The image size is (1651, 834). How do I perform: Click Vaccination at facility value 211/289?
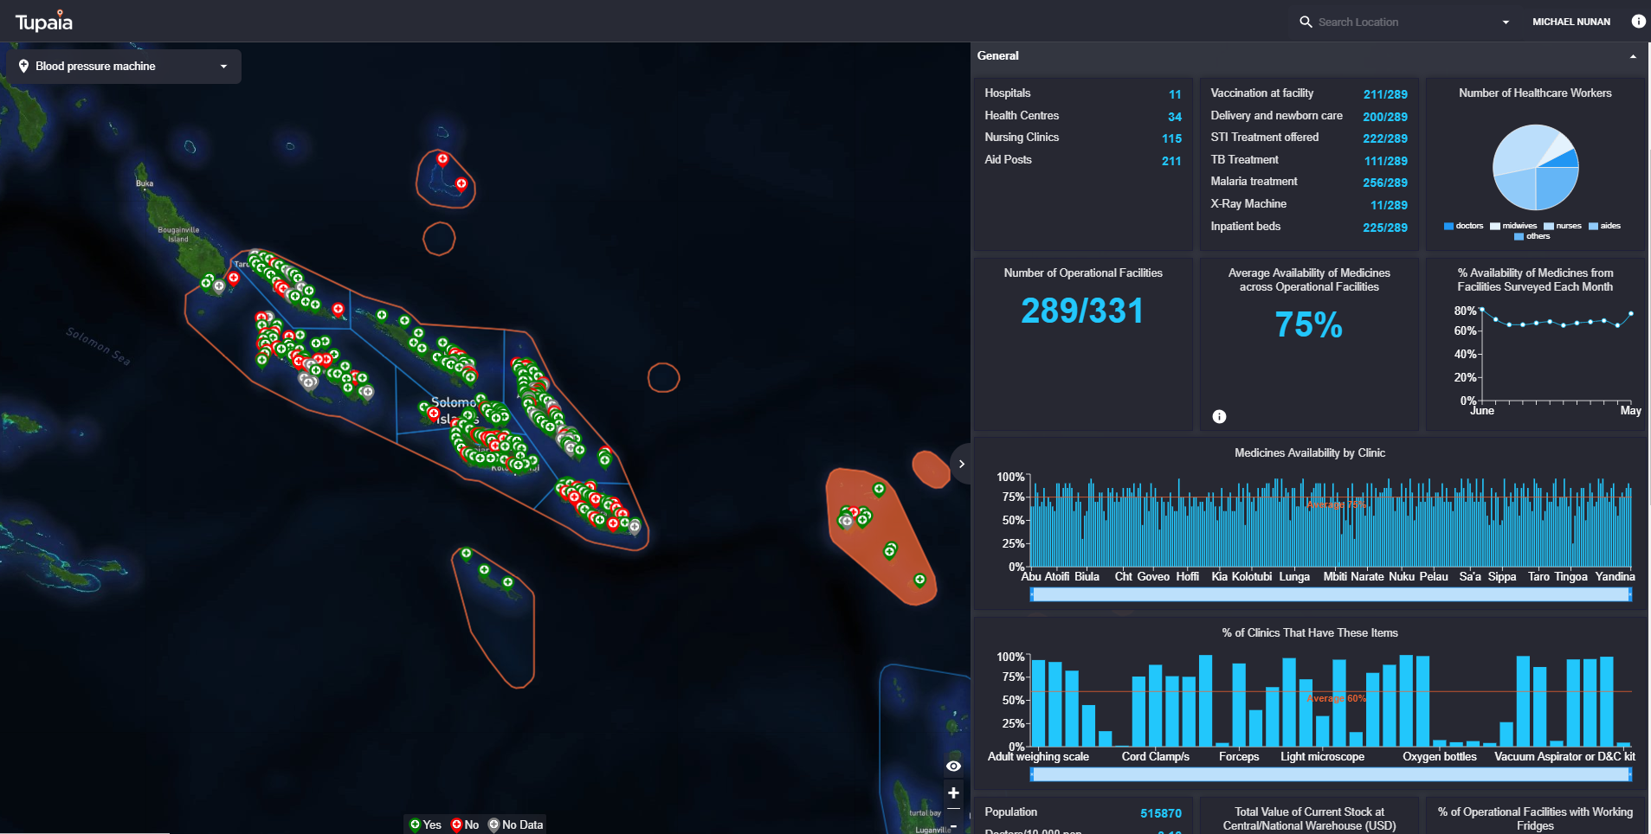(x=1385, y=94)
